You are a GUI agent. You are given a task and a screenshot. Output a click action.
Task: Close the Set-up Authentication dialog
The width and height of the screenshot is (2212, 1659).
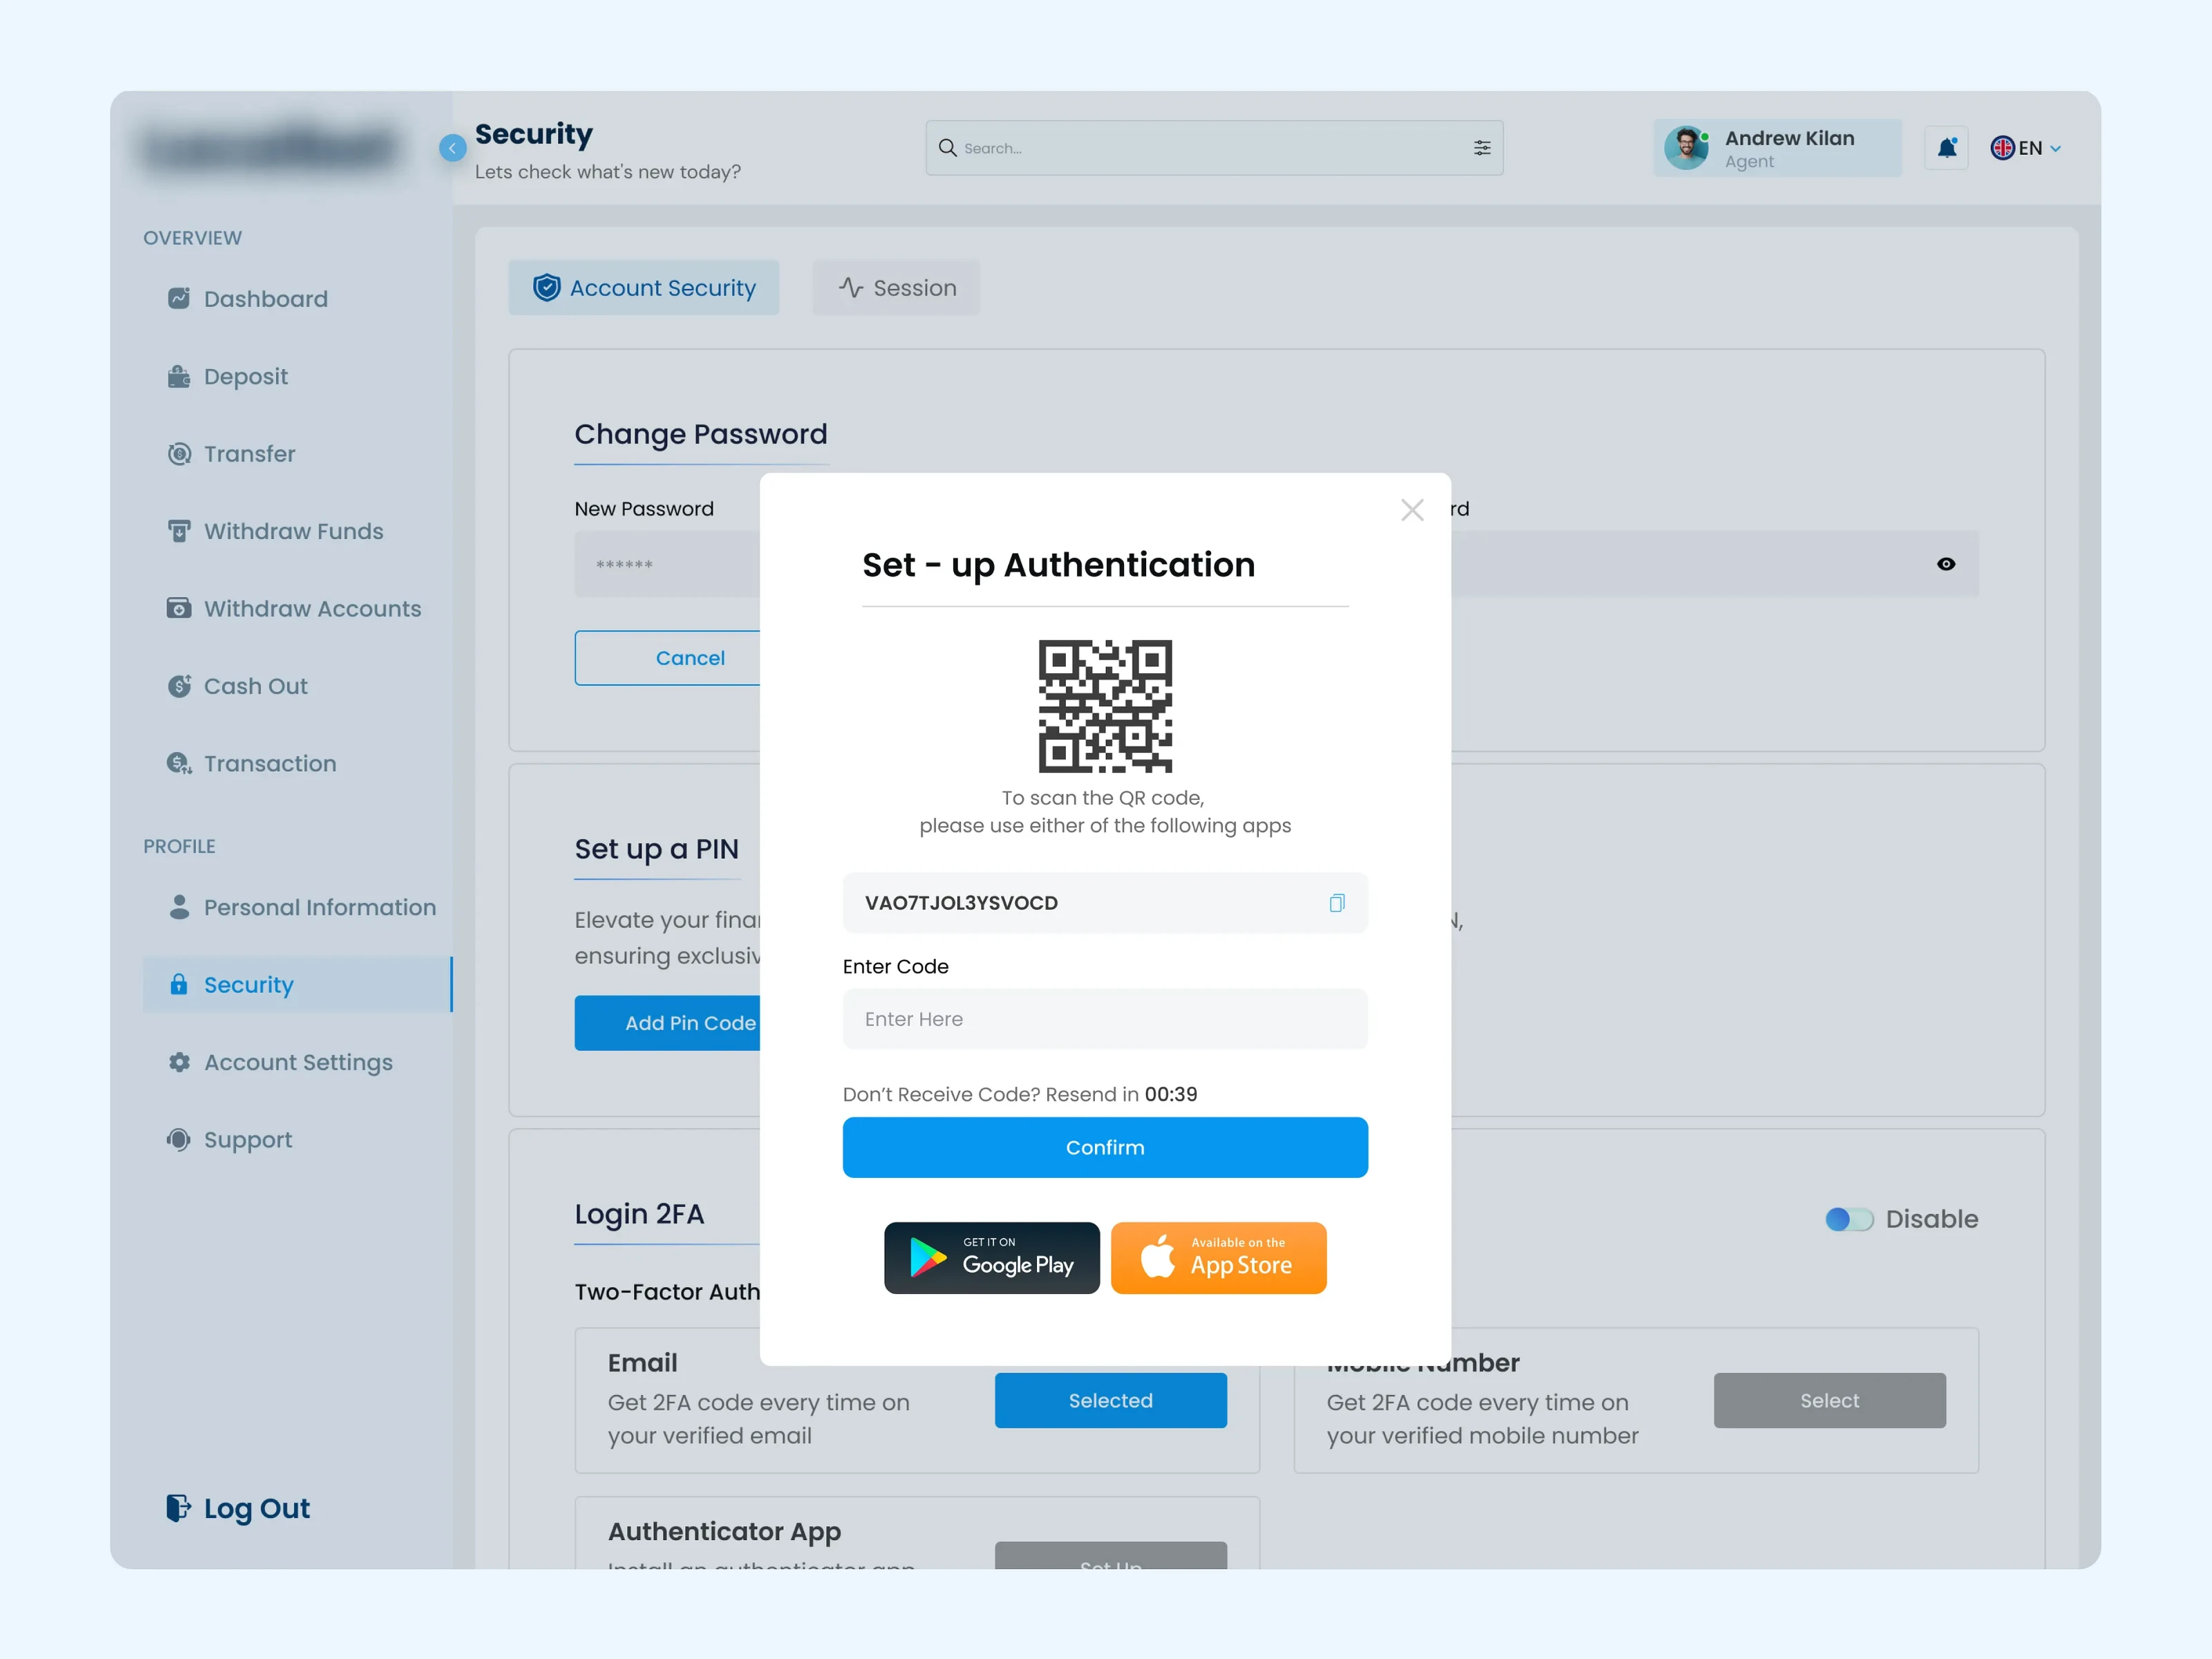1411,510
